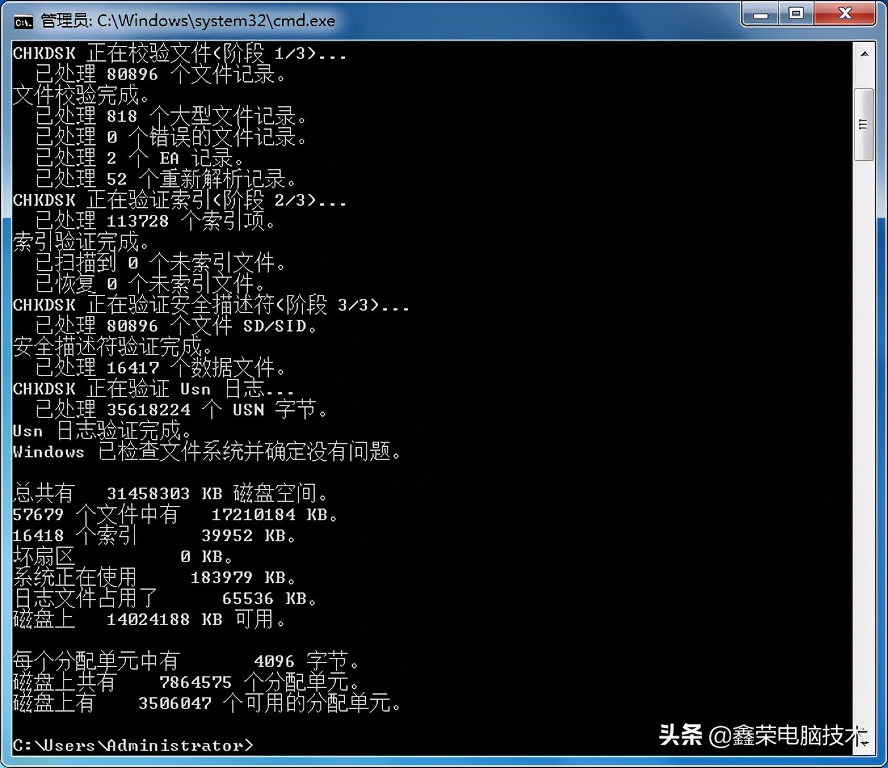Image resolution: width=888 pixels, height=768 pixels.
Task: Click the line '已处理 0 个错误的文件记录。'
Action: [171, 137]
